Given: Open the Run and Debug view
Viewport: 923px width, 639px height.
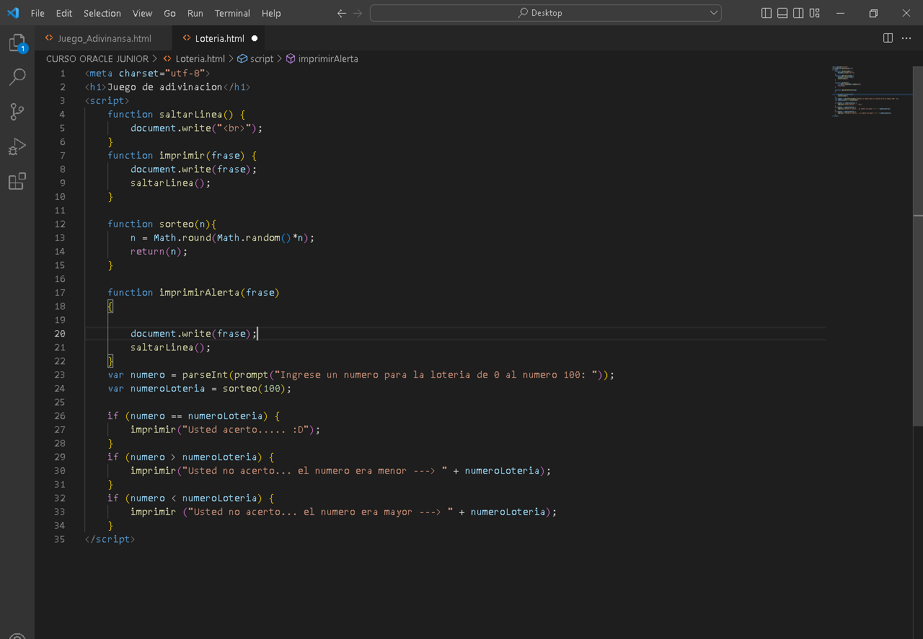Looking at the screenshot, I should point(17,146).
